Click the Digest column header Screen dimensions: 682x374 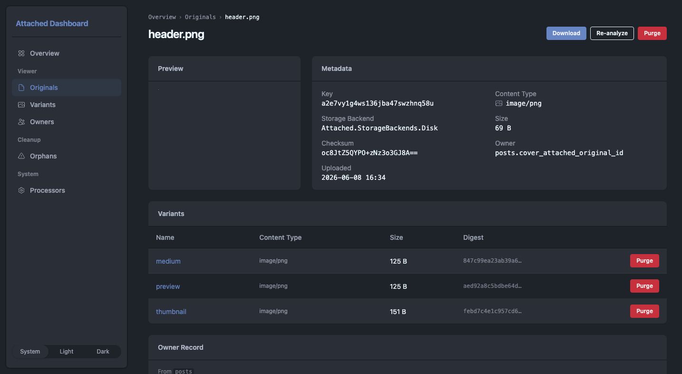[473, 237]
